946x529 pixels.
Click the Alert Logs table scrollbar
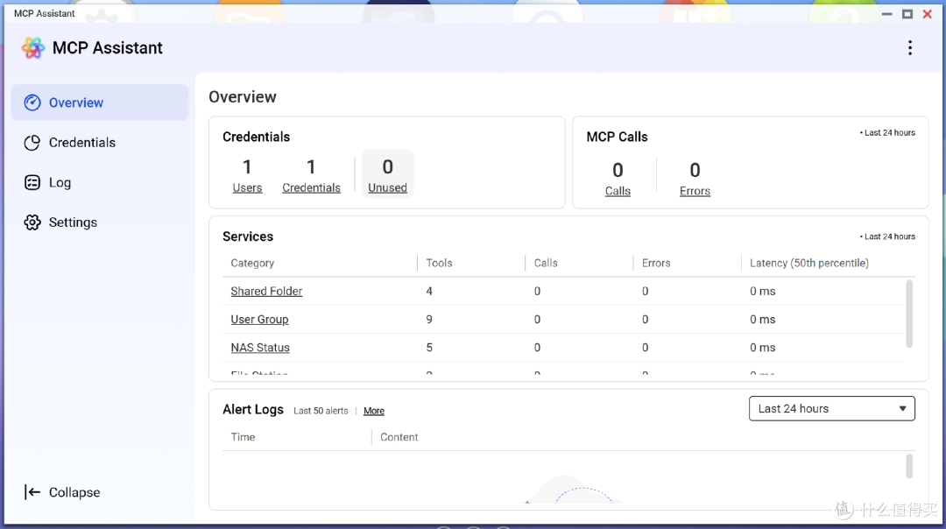[909, 466]
